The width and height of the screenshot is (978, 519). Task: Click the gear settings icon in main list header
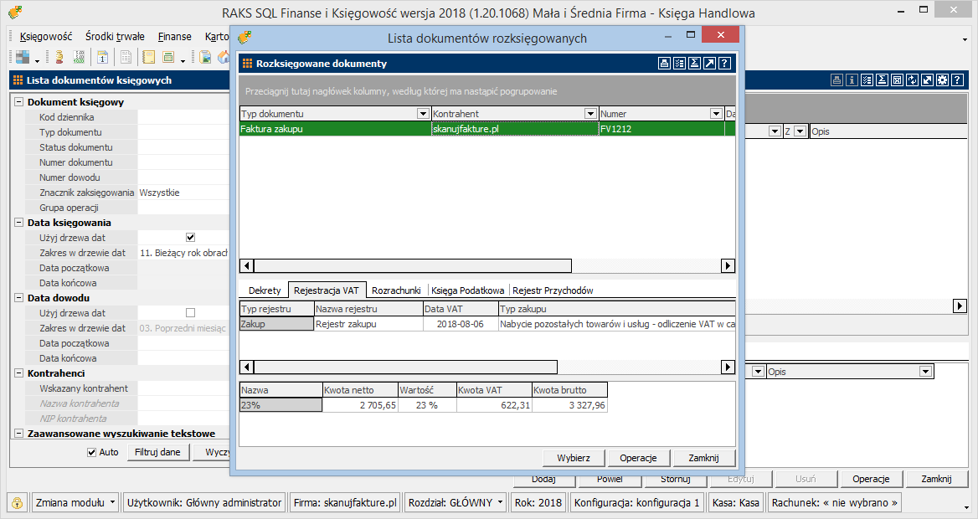[942, 80]
